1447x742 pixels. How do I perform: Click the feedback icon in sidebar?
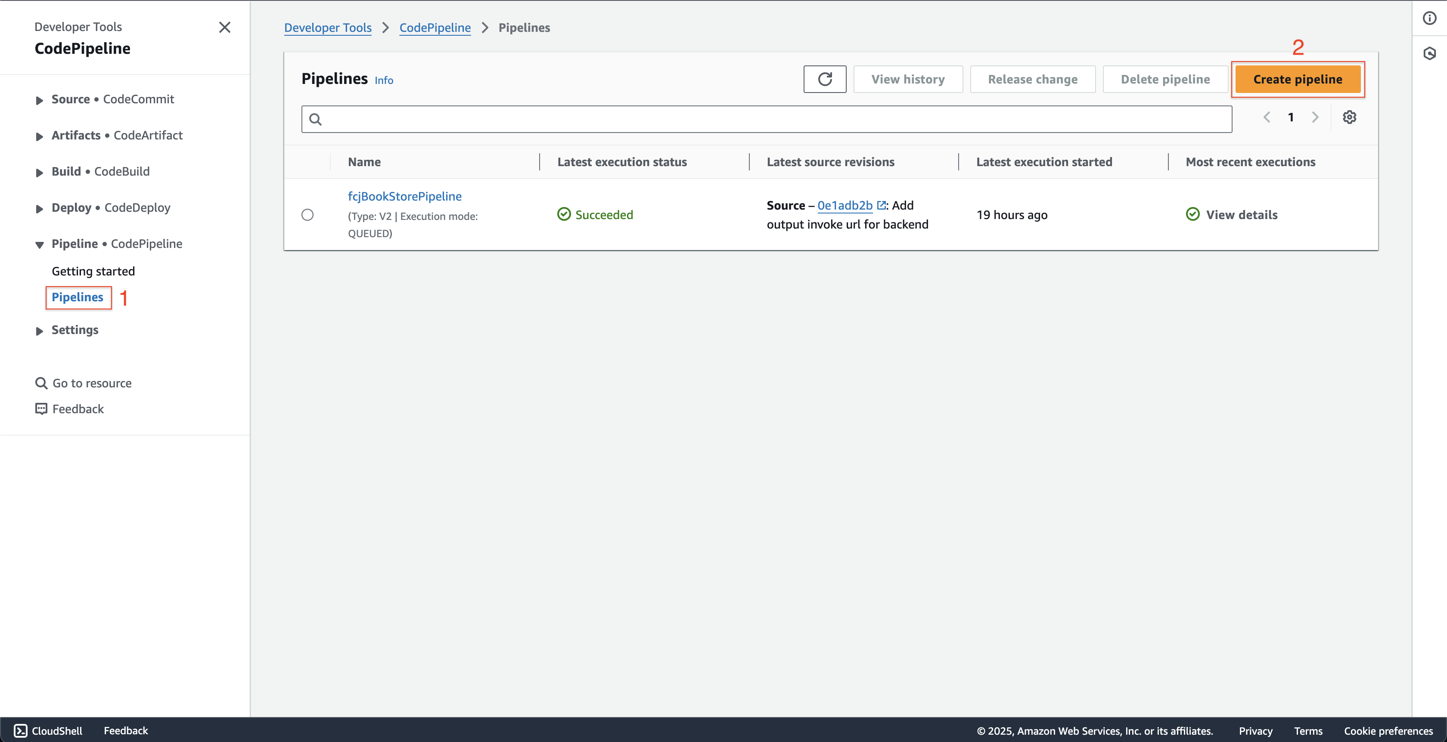42,409
